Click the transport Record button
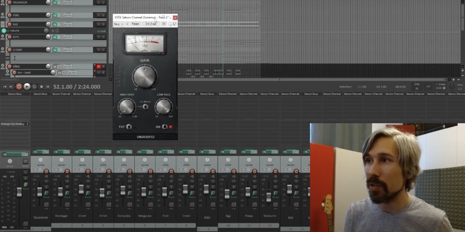The width and height of the screenshot is (465, 232). click(19, 87)
